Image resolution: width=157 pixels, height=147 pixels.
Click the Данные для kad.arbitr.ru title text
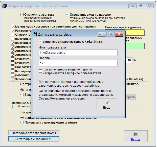(x=55, y=35)
